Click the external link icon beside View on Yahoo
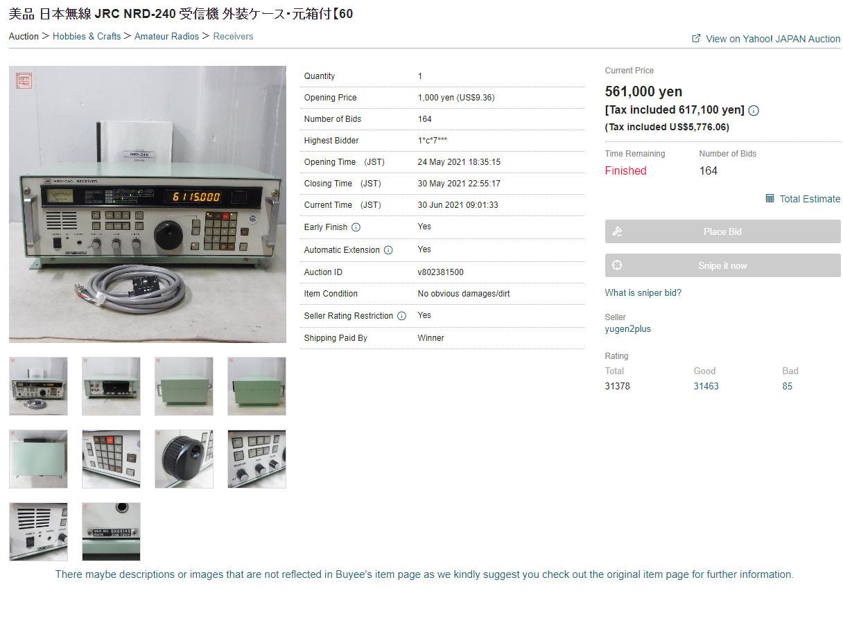The image size is (843, 625). coord(696,38)
